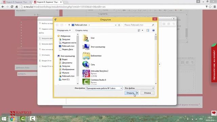Collapse the Избранное tree section
Image resolution: width=217 pixels, height=122 pixels.
pyautogui.click(x=65, y=36)
